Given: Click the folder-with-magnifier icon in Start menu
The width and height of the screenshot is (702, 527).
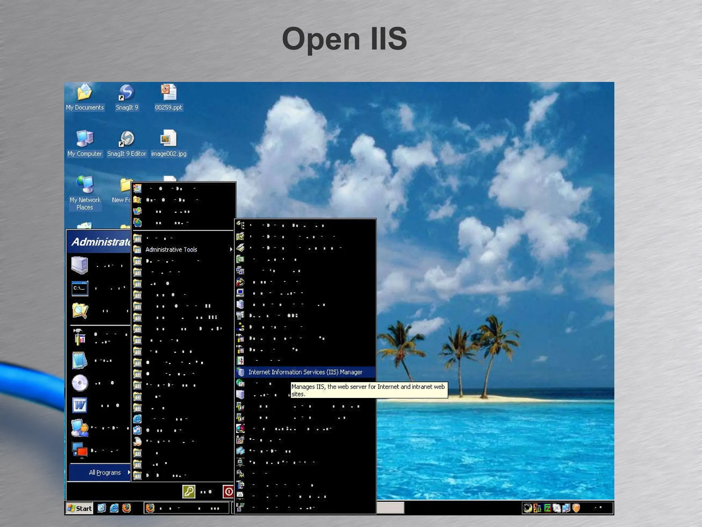Looking at the screenshot, I should (x=80, y=311).
